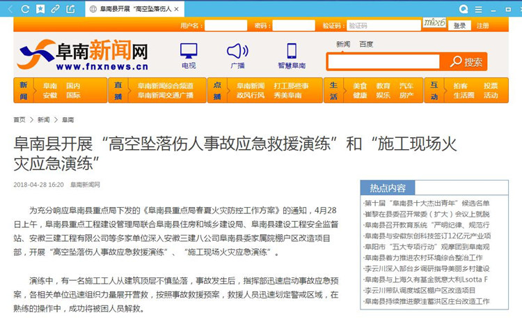Screen dimensions: 522x322
Task: Open the 李云川深入部分乡调研 hot news link
Action: coord(427,268)
